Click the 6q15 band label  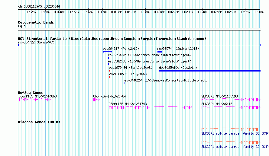22,26
